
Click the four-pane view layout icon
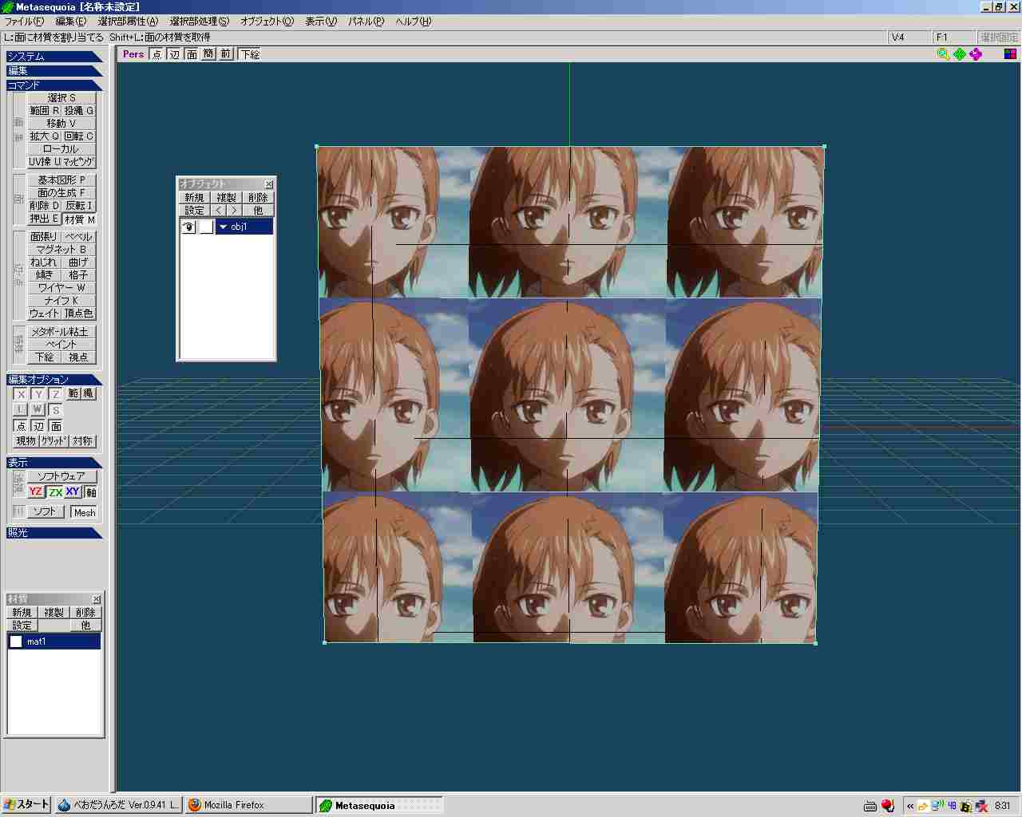(1010, 54)
